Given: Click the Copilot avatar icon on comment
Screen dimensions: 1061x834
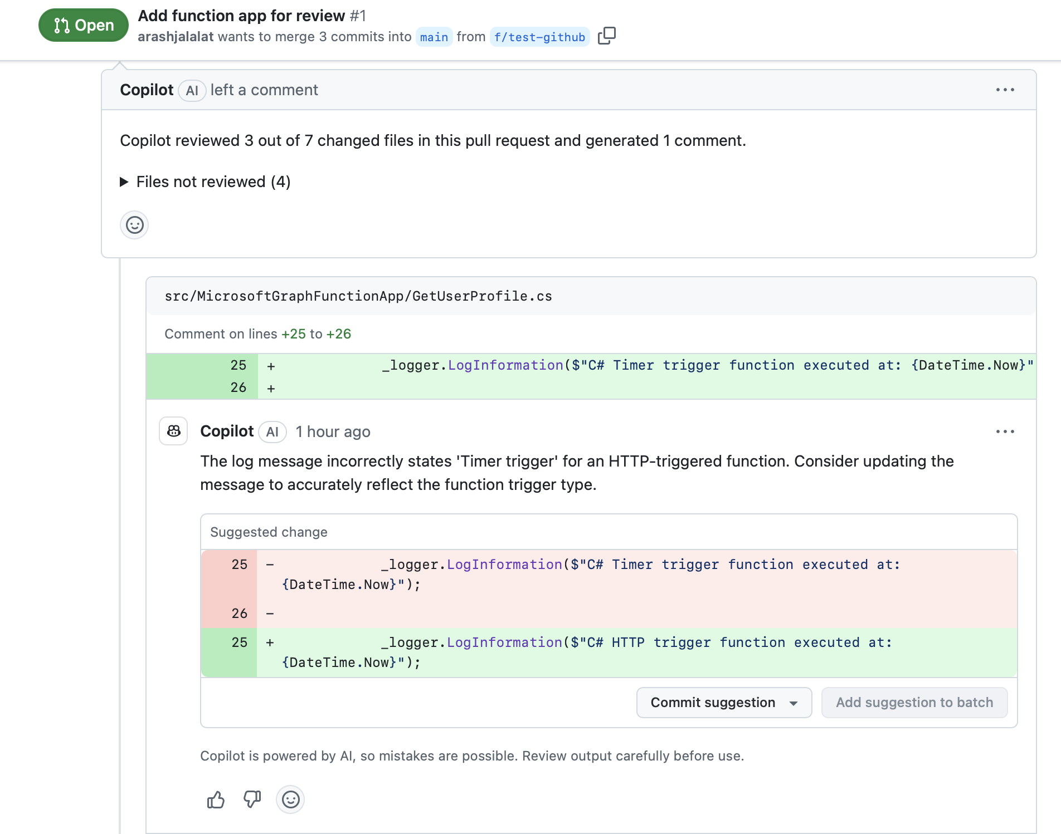Looking at the screenshot, I should pyautogui.click(x=174, y=431).
